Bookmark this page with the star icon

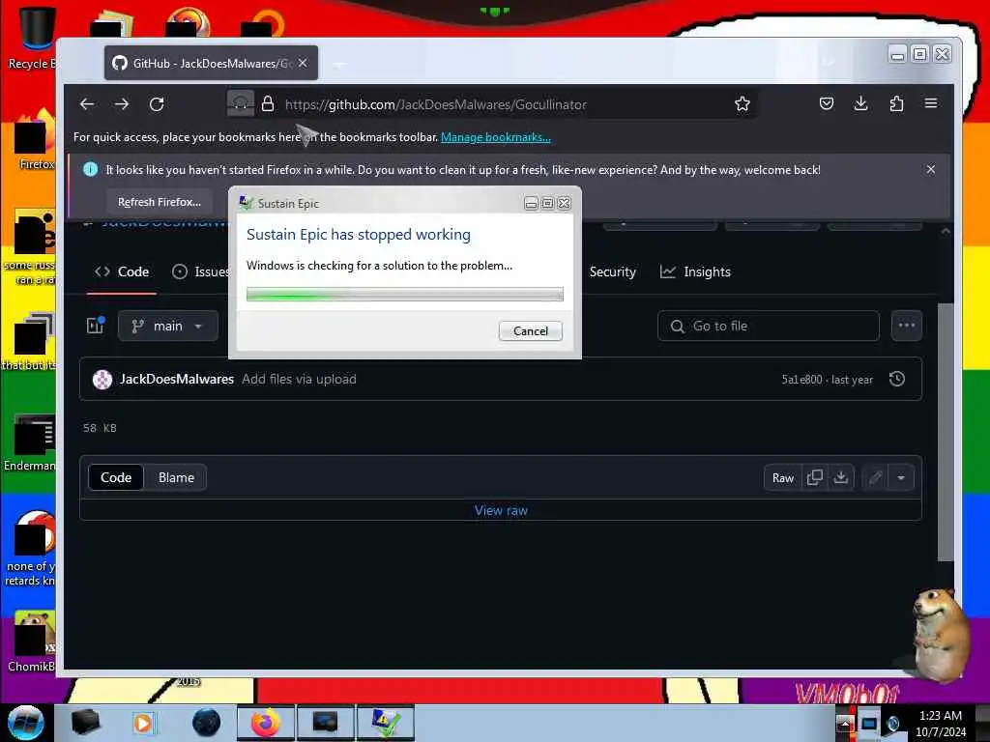[742, 104]
